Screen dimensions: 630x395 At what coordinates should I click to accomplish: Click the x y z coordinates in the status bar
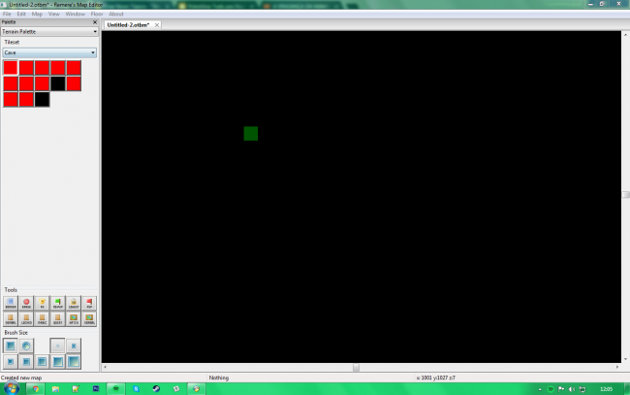coord(436,378)
